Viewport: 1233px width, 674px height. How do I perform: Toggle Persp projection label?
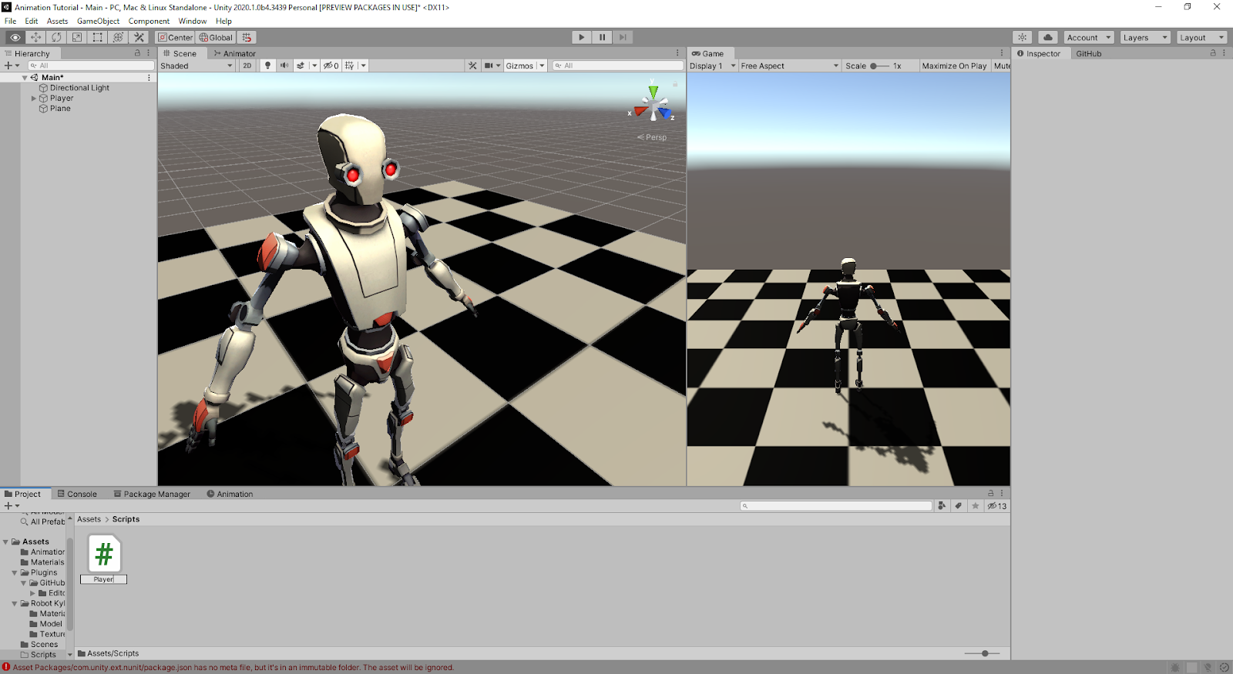[x=652, y=137]
